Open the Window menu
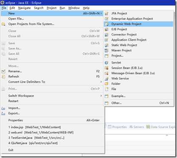The width and height of the screenshot is (177, 158). tap(74, 8)
